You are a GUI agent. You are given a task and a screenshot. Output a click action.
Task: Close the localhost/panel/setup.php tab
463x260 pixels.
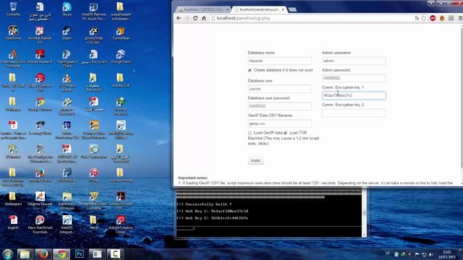(x=283, y=9)
